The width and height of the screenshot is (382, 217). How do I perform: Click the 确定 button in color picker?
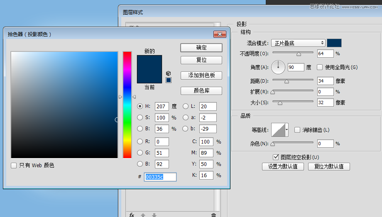[201, 48]
